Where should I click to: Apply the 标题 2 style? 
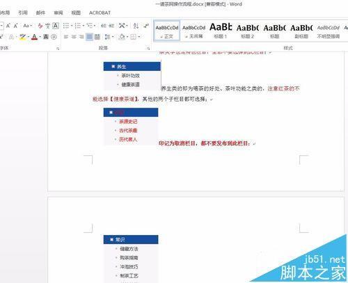click(x=248, y=31)
